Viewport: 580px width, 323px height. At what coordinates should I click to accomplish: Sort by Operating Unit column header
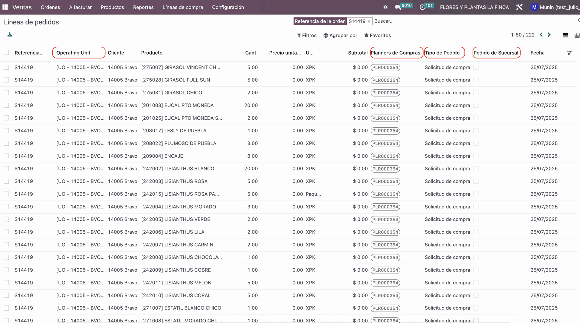(73, 53)
